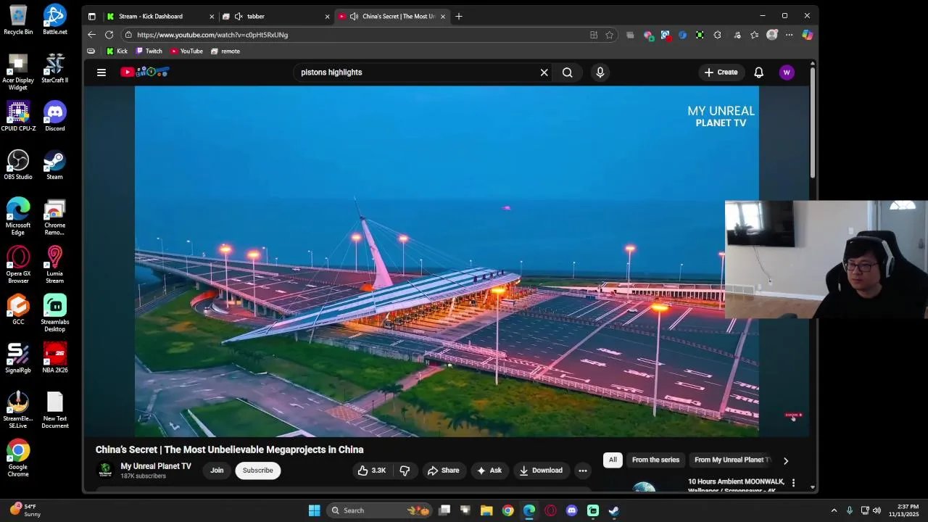
Task: Open Windows Start menu
Action: pyautogui.click(x=314, y=510)
